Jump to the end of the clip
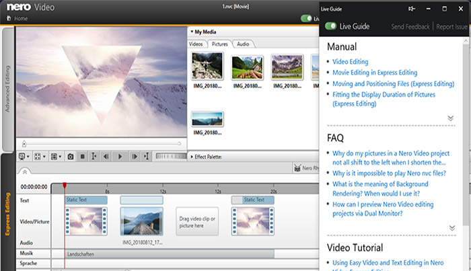 [146, 157]
